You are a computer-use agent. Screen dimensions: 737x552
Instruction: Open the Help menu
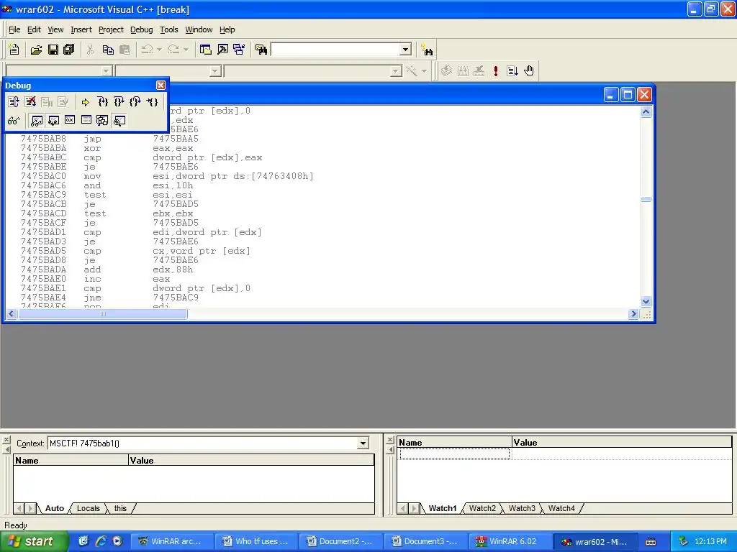[227, 29]
